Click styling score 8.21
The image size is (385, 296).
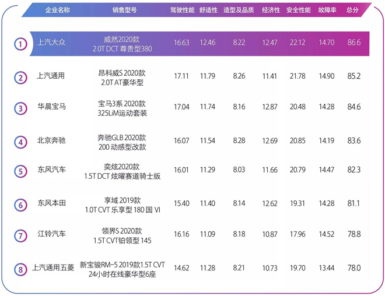coord(239,268)
